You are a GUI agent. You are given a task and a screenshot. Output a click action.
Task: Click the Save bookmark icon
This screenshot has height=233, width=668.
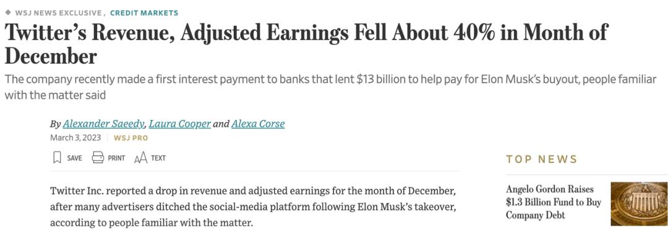[57, 158]
